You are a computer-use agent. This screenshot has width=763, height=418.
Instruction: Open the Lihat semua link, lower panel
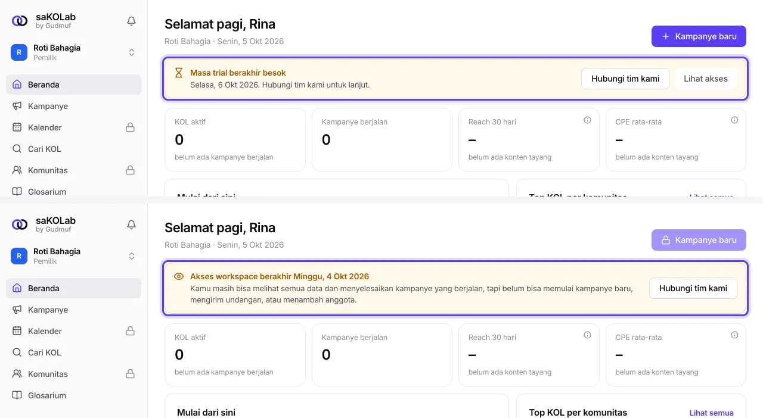tap(712, 413)
